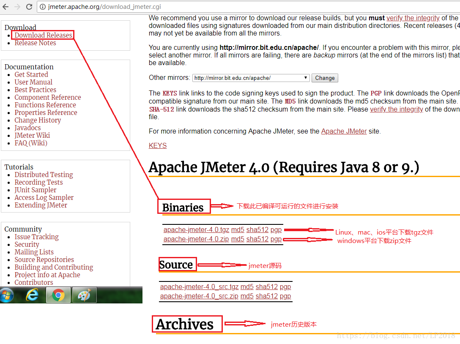This screenshot has width=460, height=344.
Task: Go to Get Started documentation
Action: click(31, 74)
